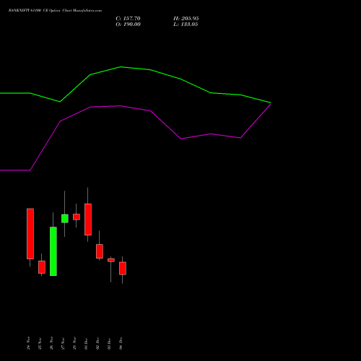Image resolution: width=361 pixels, height=361 pixels.
Task: Click the 24 Nov date label
Action: coord(28,343)
